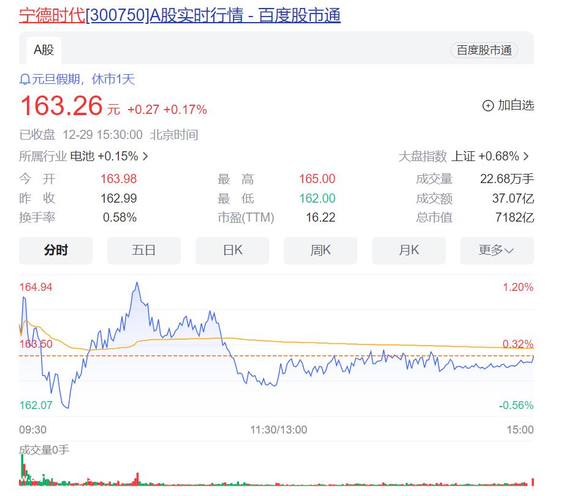Click 成交额 value 37.07亿
The width and height of the screenshot is (567, 496).
coord(513,198)
